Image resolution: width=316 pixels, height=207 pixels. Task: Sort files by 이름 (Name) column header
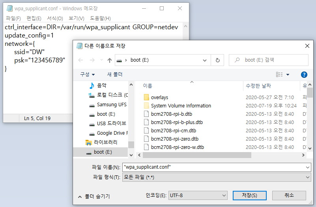[148, 86]
